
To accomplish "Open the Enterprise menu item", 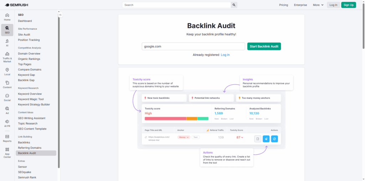I will (x=300, y=5).
